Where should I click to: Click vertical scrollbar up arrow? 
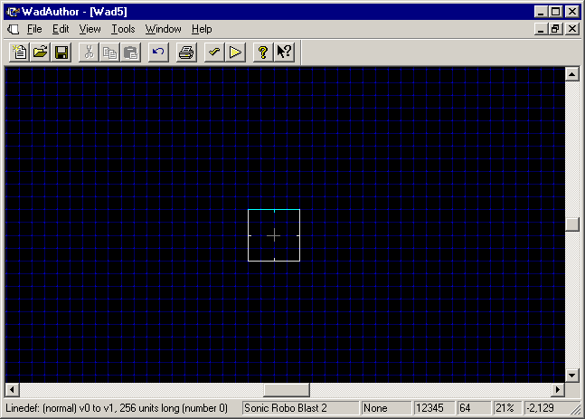572,74
